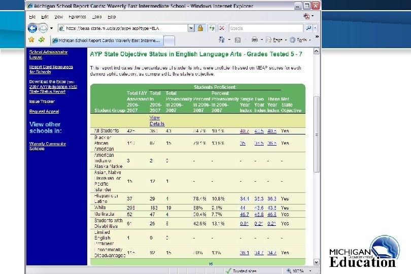Click the Request Appeal link
The height and width of the screenshot is (274, 411).
pyautogui.click(x=44, y=112)
